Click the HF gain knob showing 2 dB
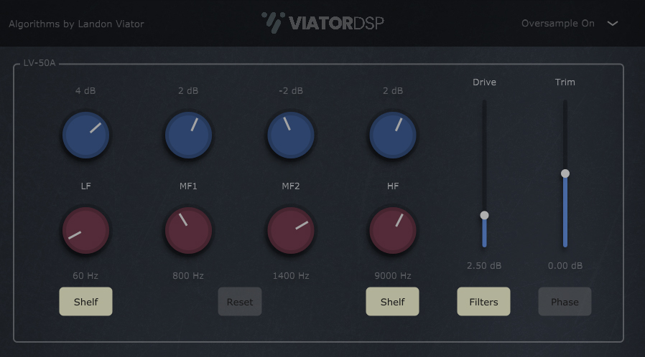Viewport: 645px width, 357px height. [x=393, y=135]
